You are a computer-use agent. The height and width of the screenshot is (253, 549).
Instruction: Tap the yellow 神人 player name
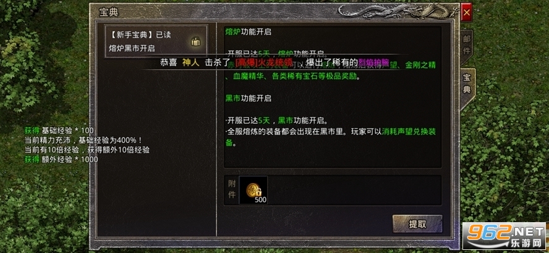point(191,63)
